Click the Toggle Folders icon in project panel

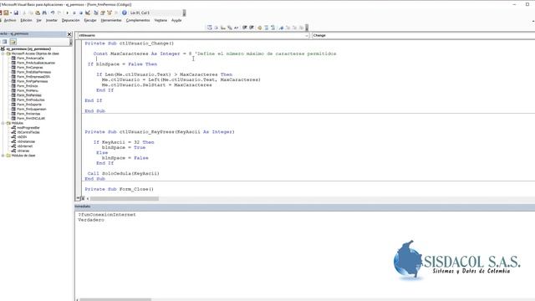tap(13, 42)
